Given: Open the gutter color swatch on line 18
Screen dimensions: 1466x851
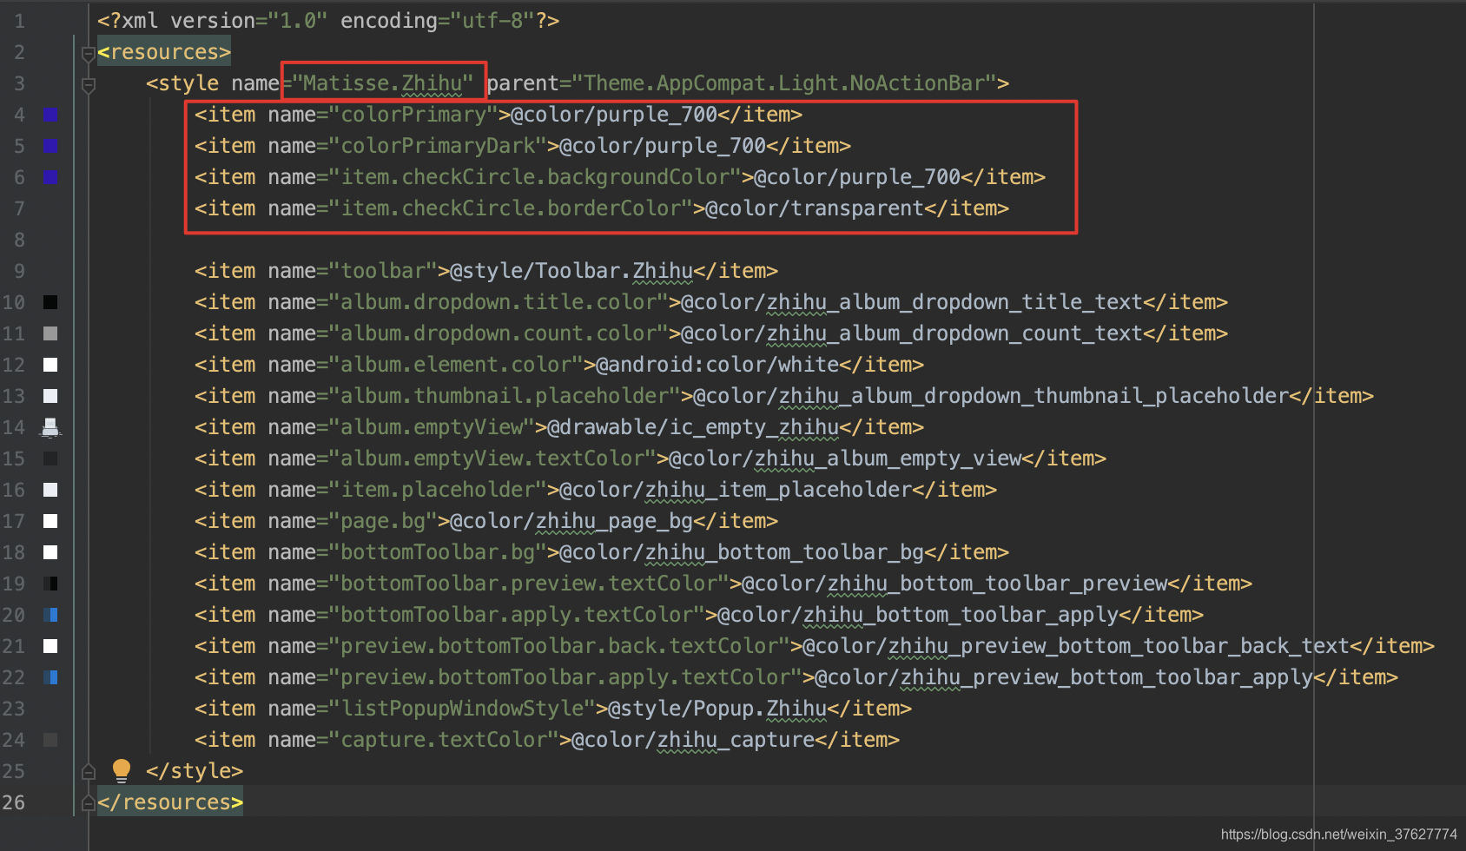Looking at the screenshot, I should 50,552.
